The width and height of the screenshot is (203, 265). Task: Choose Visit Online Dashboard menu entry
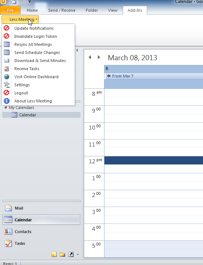click(38, 77)
